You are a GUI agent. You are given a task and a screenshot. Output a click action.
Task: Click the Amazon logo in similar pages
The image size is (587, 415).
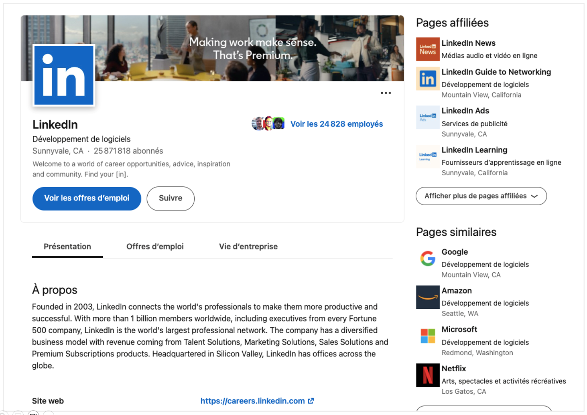tap(428, 297)
